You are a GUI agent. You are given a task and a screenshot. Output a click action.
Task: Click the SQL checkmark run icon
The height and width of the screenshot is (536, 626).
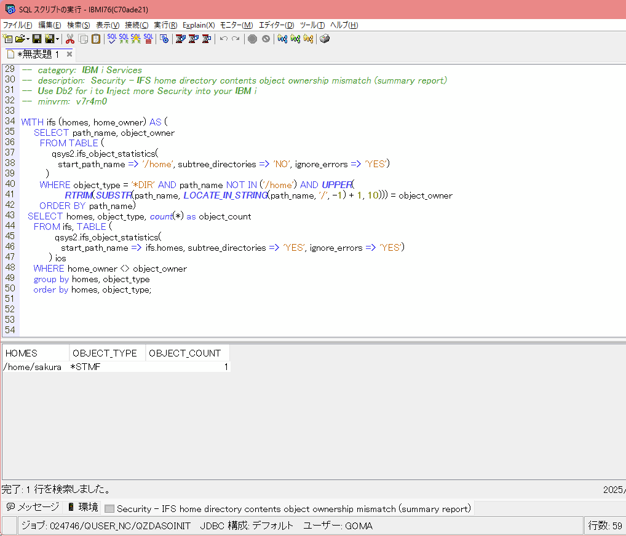point(112,39)
